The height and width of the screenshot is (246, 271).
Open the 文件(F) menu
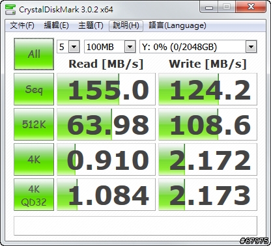tap(22, 25)
